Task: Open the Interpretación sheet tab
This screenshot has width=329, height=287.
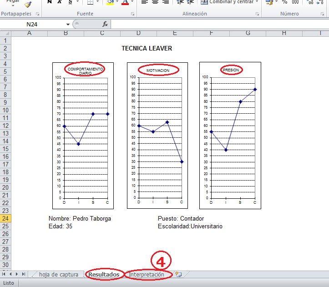Action: [x=147, y=274]
